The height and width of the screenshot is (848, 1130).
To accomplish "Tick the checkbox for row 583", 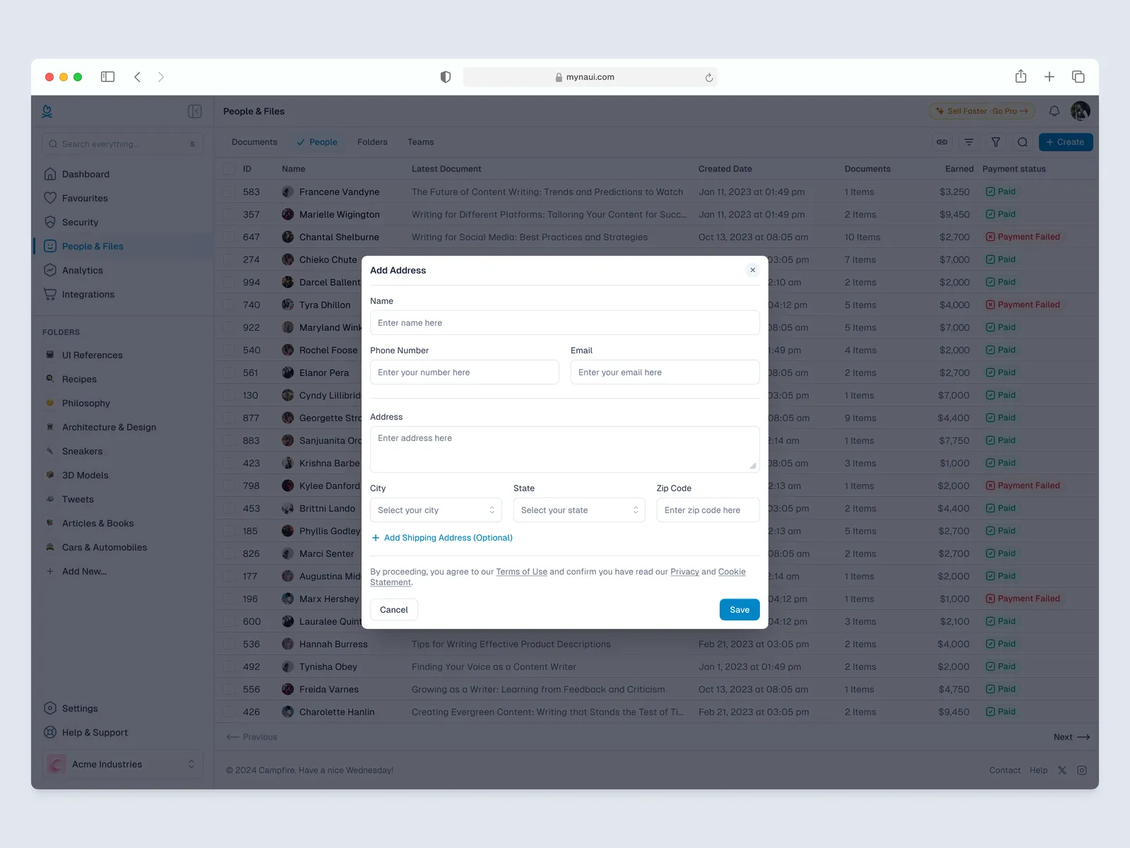I will tap(230, 192).
